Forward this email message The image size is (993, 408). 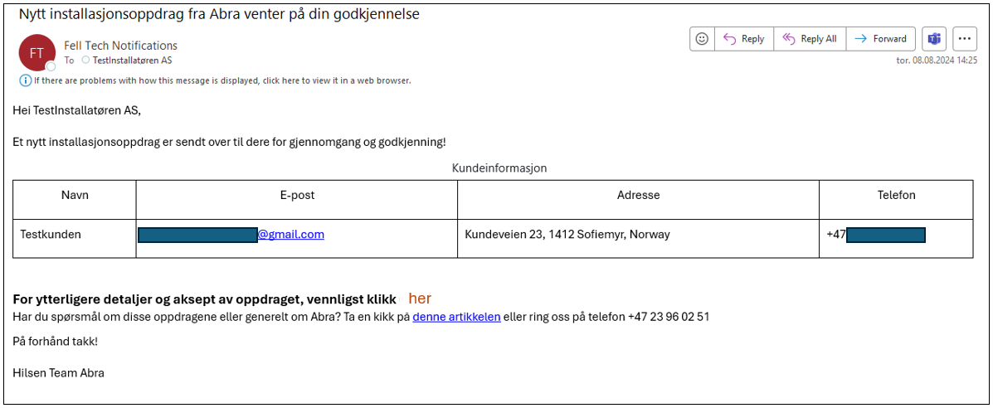(880, 39)
